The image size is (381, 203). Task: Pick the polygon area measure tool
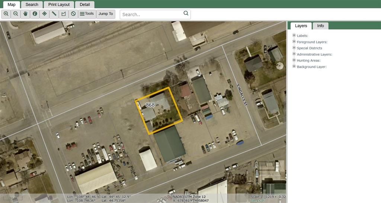64,14
